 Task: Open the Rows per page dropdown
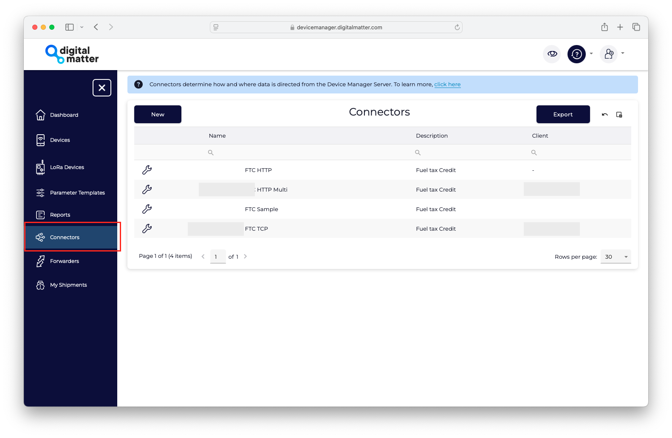point(616,257)
